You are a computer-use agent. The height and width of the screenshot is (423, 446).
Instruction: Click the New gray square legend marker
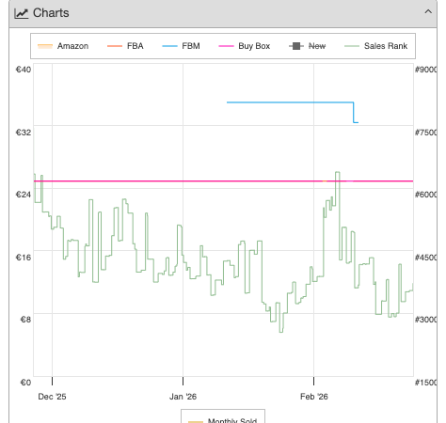coord(296,46)
